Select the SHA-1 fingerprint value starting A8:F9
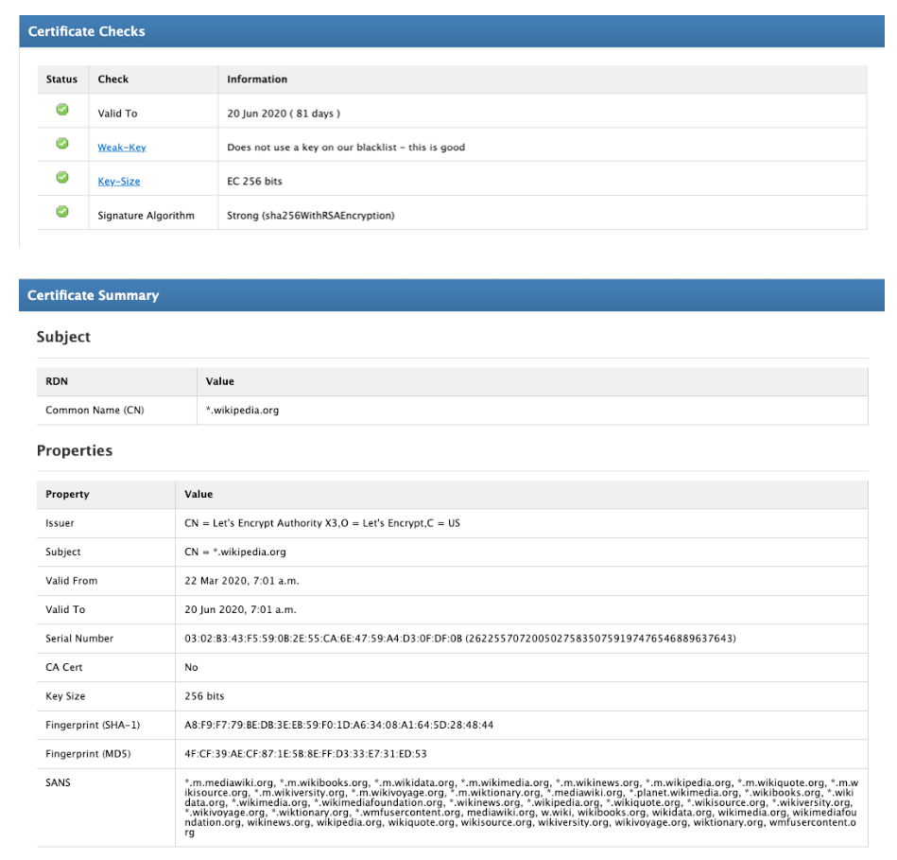This screenshot has width=897, height=860. [x=338, y=725]
